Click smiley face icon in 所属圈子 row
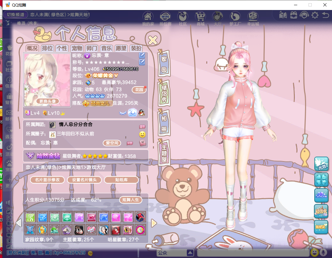This screenshot has height=258, width=332. 142,134
